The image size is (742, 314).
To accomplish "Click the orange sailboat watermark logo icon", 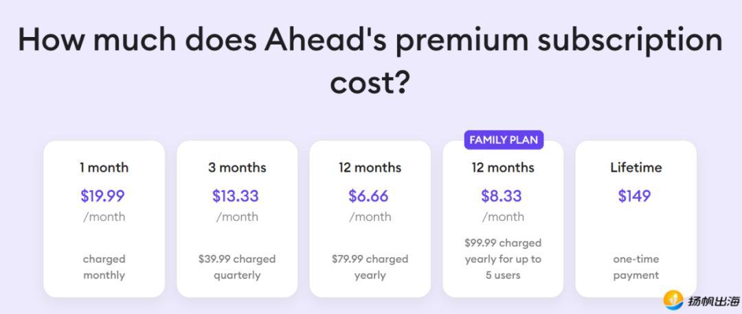I will pyautogui.click(x=673, y=300).
